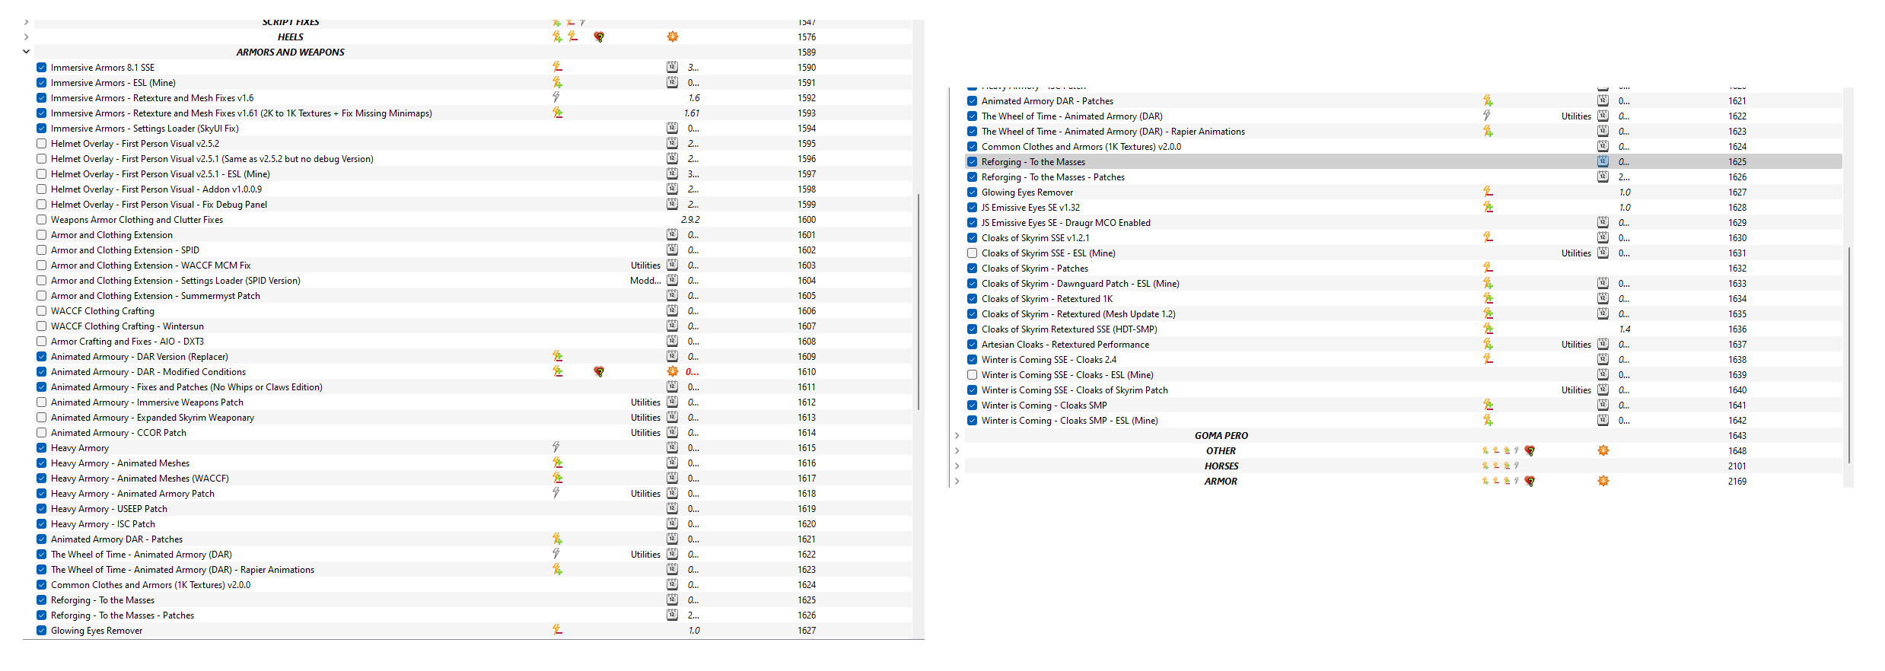Click the orange update star on OTHER separator row

(x=1603, y=450)
